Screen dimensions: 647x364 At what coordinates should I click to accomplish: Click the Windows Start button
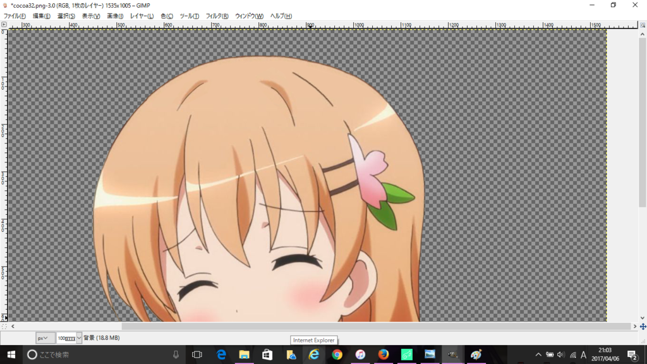[12, 354]
